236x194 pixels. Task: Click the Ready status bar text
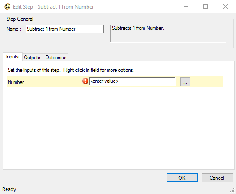(9, 189)
